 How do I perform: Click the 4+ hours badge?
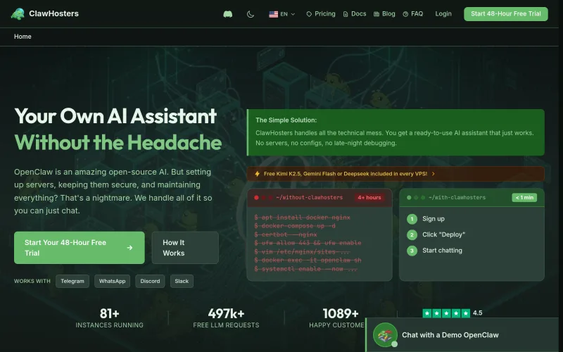(x=369, y=198)
